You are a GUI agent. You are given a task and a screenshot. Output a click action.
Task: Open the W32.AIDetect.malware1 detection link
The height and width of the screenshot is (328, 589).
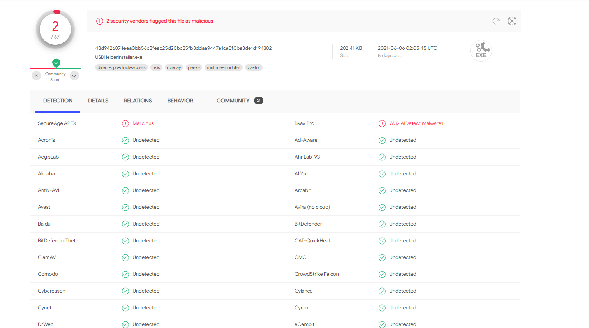tap(416, 123)
